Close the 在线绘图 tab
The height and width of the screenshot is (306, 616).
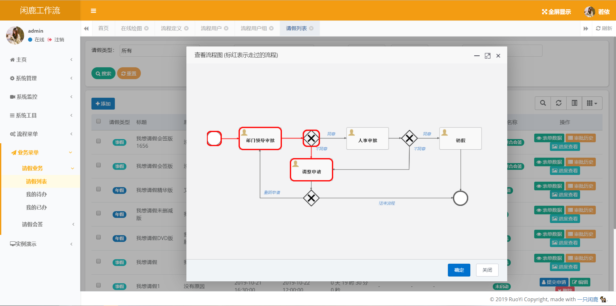pyautogui.click(x=146, y=29)
